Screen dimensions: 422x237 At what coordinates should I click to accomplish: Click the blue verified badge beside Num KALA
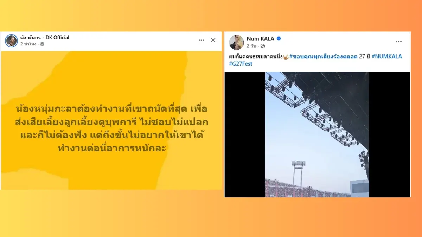coord(279,39)
